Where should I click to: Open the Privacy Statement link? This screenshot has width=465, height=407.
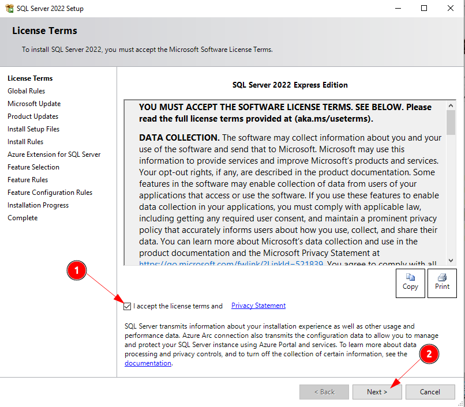258,306
